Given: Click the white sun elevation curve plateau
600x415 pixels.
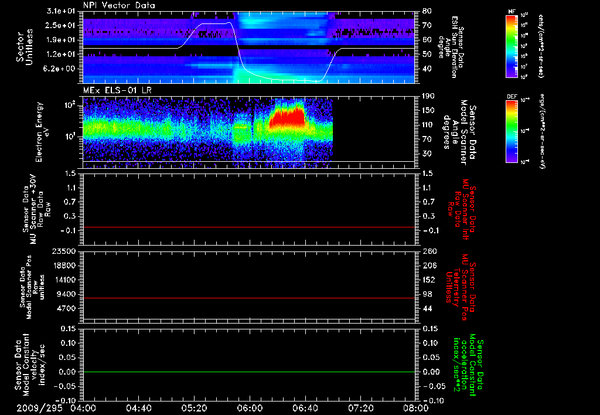Looking at the screenshot, I should click(x=216, y=23).
